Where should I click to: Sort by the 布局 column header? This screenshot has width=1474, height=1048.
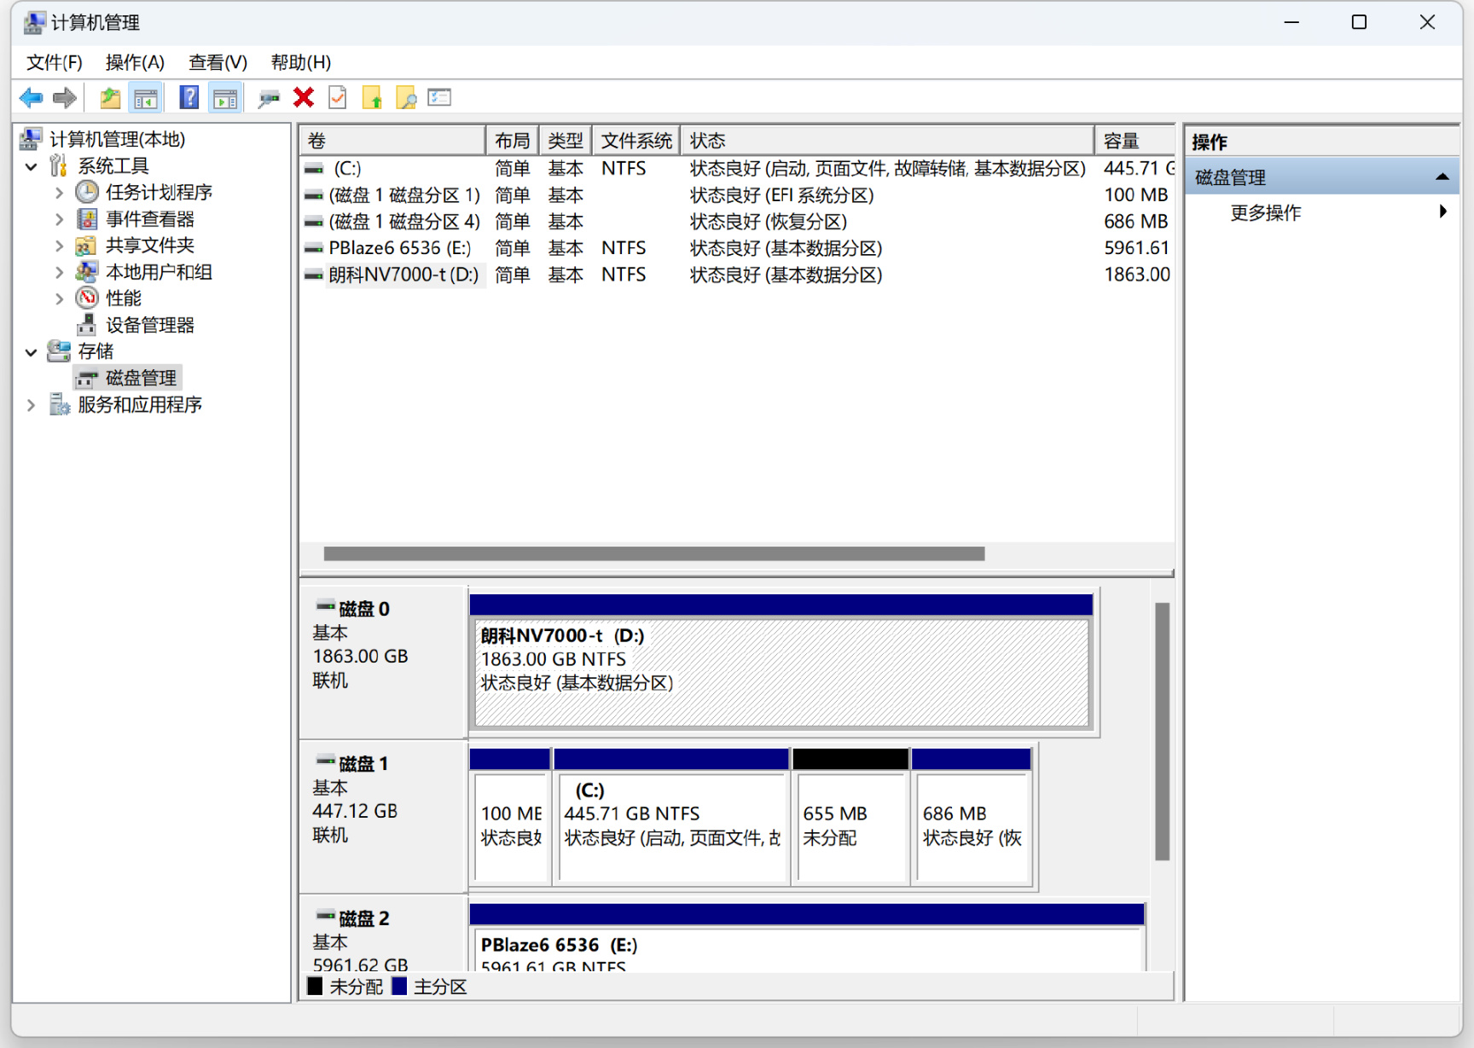(x=512, y=141)
